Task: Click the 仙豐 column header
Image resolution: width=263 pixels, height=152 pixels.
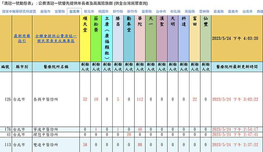Action: pyautogui.click(x=206, y=38)
